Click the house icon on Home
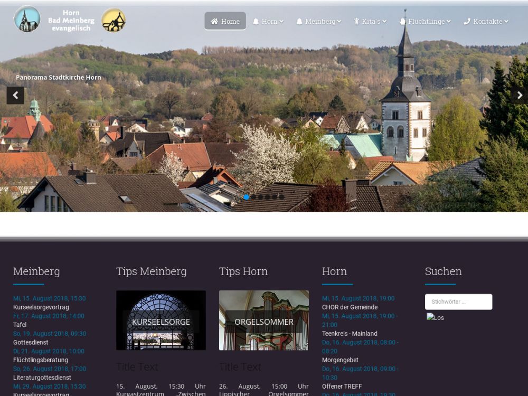 click(214, 22)
